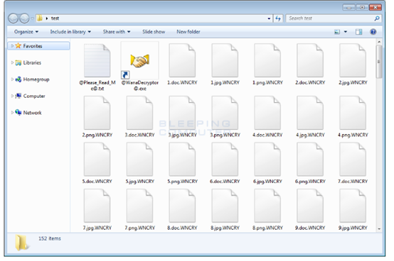The width and height of the screenshot is (394, 261).
Task: Select the 5.doc.WNCRY file icon
Action: click(x=97, y=160)
